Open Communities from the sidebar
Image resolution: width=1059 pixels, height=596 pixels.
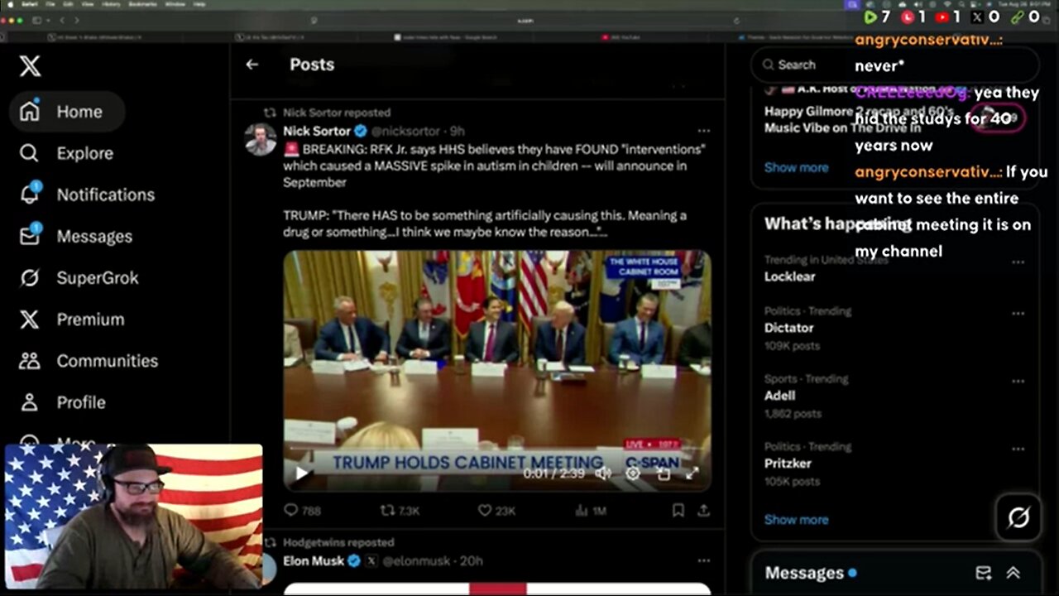(x=89, y=360)
